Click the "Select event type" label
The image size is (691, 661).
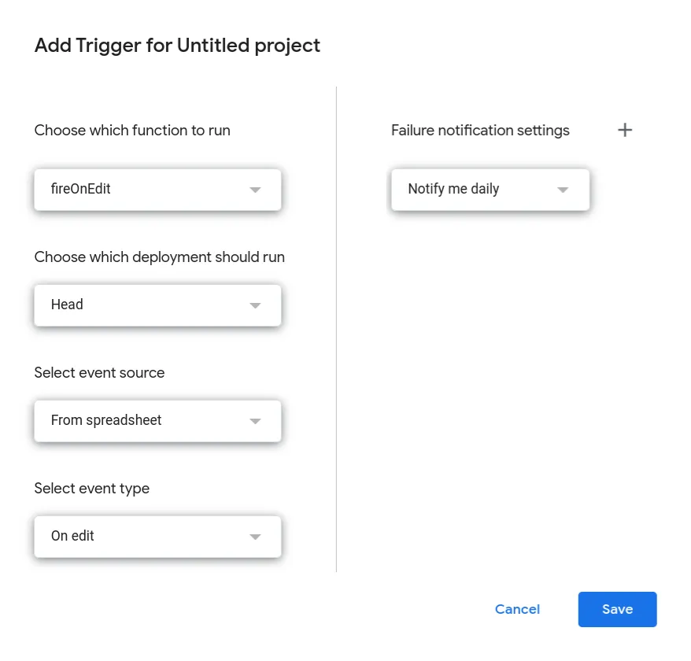pyautogui.click(x=91, y=489)
